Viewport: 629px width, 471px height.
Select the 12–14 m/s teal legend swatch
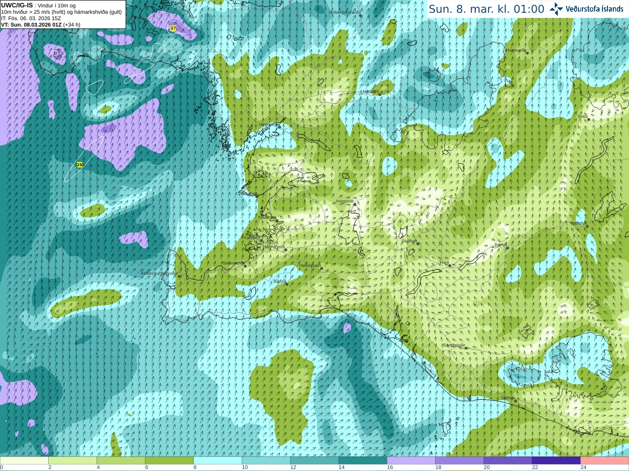point(314,461)
